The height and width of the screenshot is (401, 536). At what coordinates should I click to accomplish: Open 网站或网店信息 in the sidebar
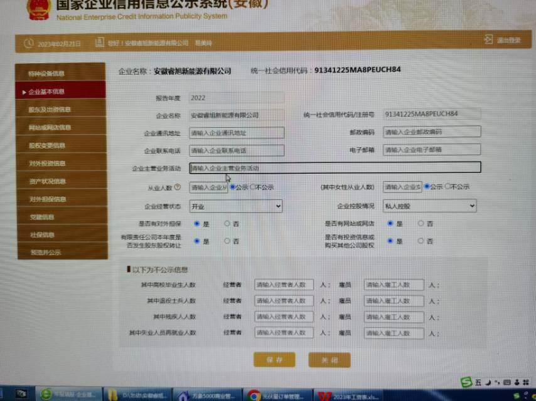pos(61,127)
